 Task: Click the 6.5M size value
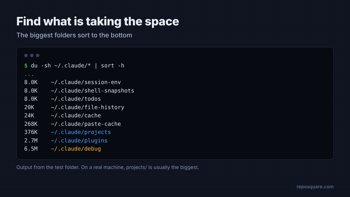31,149
